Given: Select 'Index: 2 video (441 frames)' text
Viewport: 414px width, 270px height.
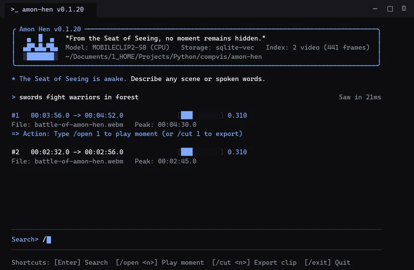Looking at the screenshot, I should 317,48.
